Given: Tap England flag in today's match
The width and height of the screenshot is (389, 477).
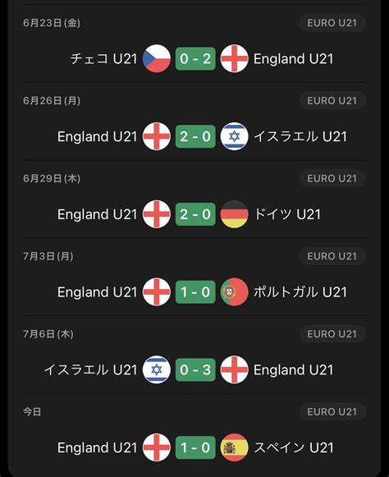Looking at the screenshot, I should click(157, 447).
